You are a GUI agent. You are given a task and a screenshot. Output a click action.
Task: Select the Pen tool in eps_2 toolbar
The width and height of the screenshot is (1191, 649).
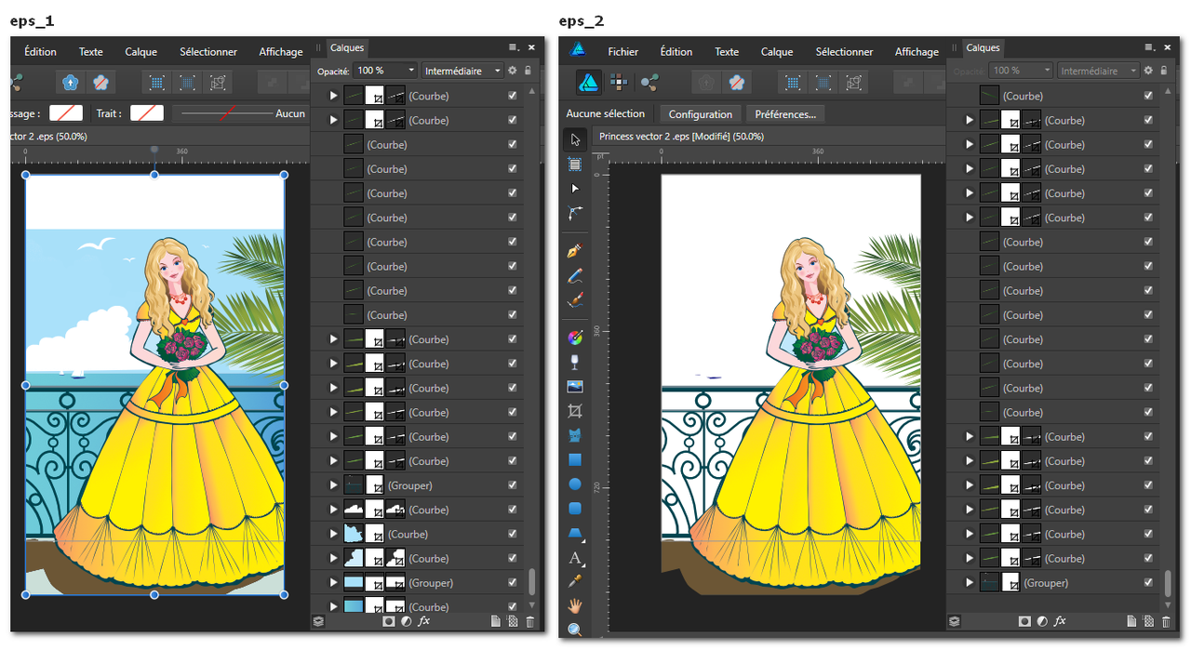[575, 252]
